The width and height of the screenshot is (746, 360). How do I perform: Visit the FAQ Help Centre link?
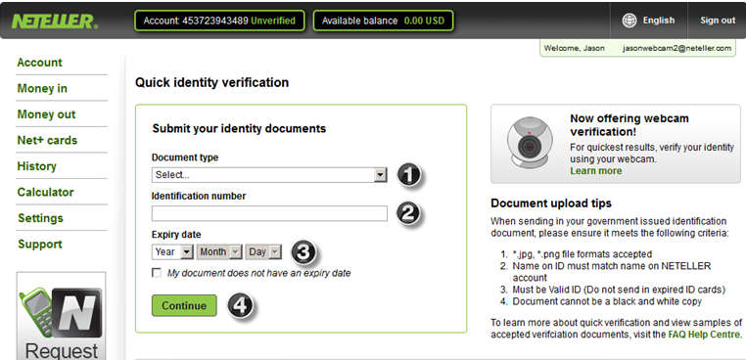(x=704, y=335)
